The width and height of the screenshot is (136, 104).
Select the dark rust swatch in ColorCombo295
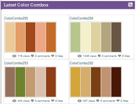(30, 37)
